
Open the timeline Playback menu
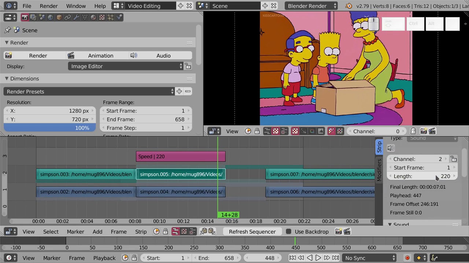pos(104,258)
